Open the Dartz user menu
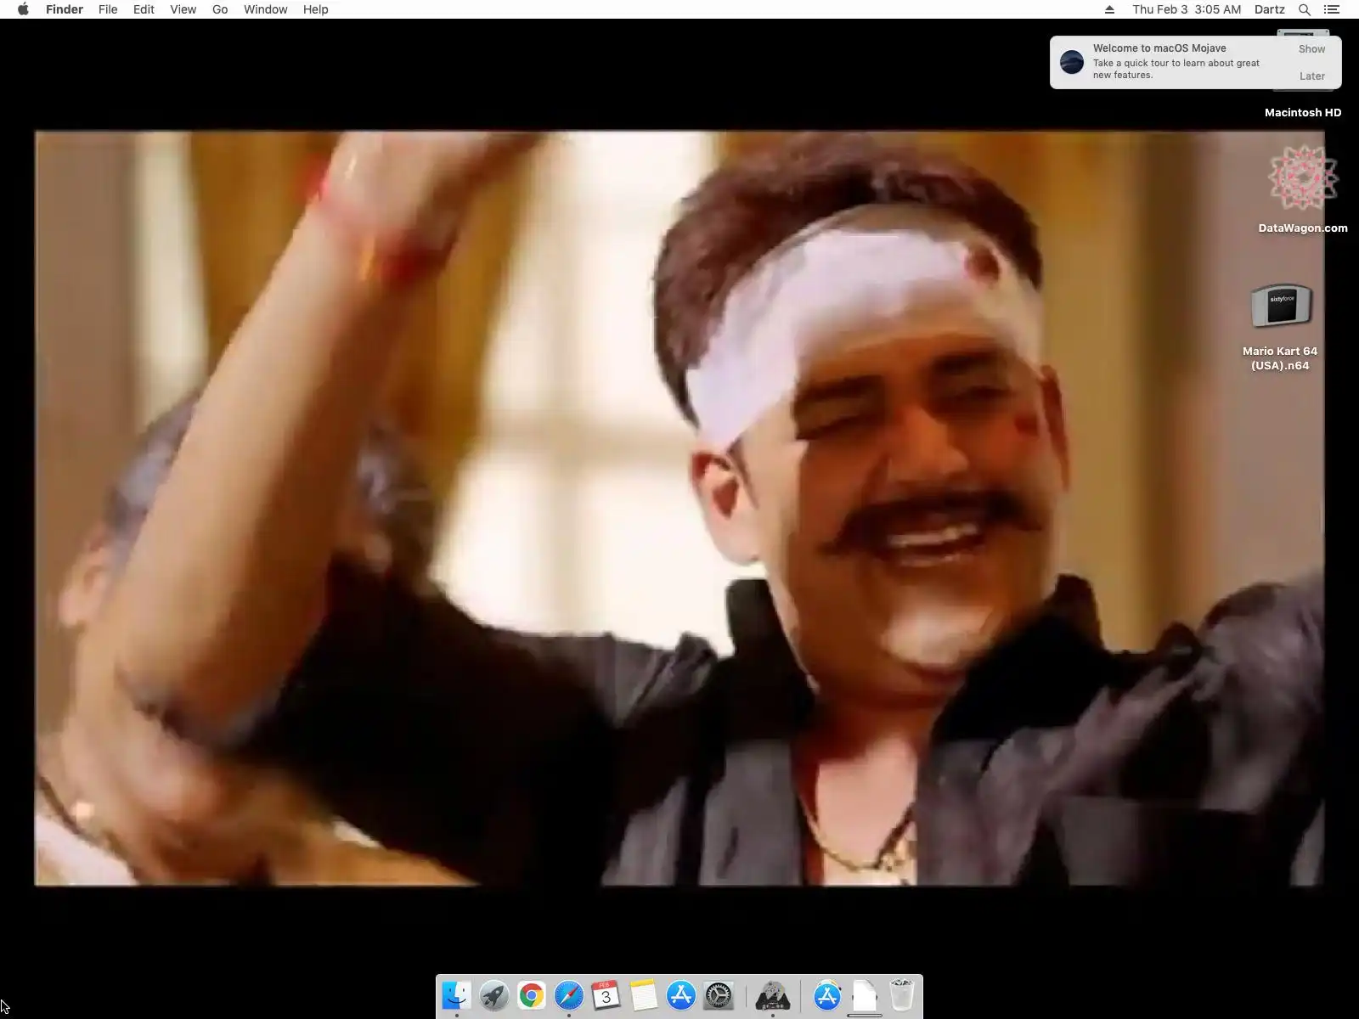The image size is (1359, 1019). click(1269, 9)
